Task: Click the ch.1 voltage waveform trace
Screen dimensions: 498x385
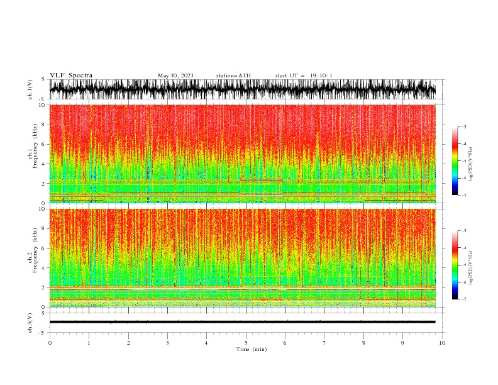Action: (242, 89)
